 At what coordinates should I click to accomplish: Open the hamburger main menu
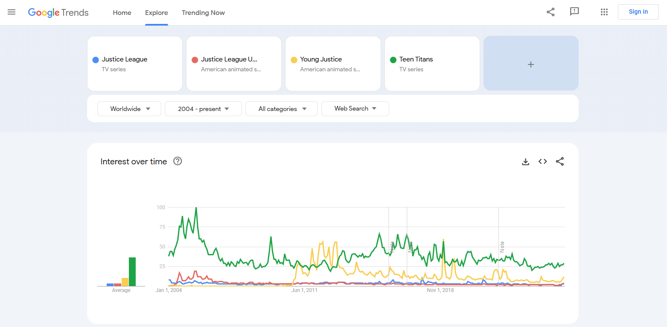click(12, 12)
